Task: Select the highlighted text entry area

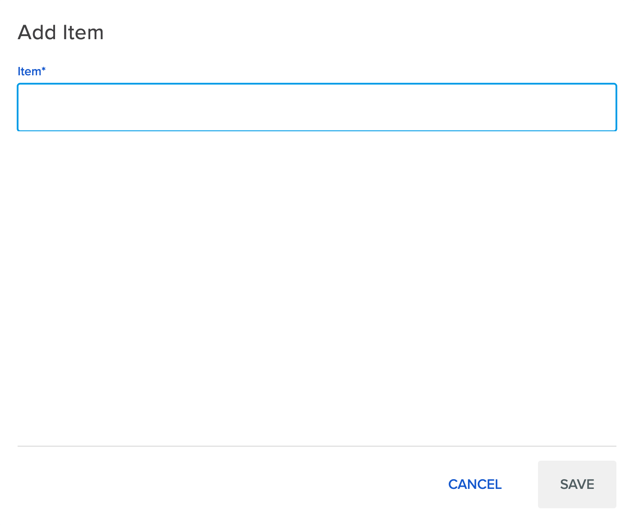Action: click(x=317, y=107)
